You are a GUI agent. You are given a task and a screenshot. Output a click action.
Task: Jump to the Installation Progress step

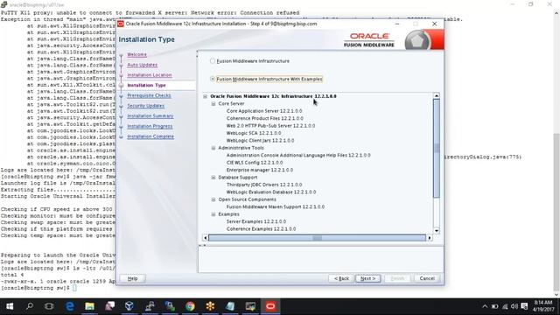point(150,126)
